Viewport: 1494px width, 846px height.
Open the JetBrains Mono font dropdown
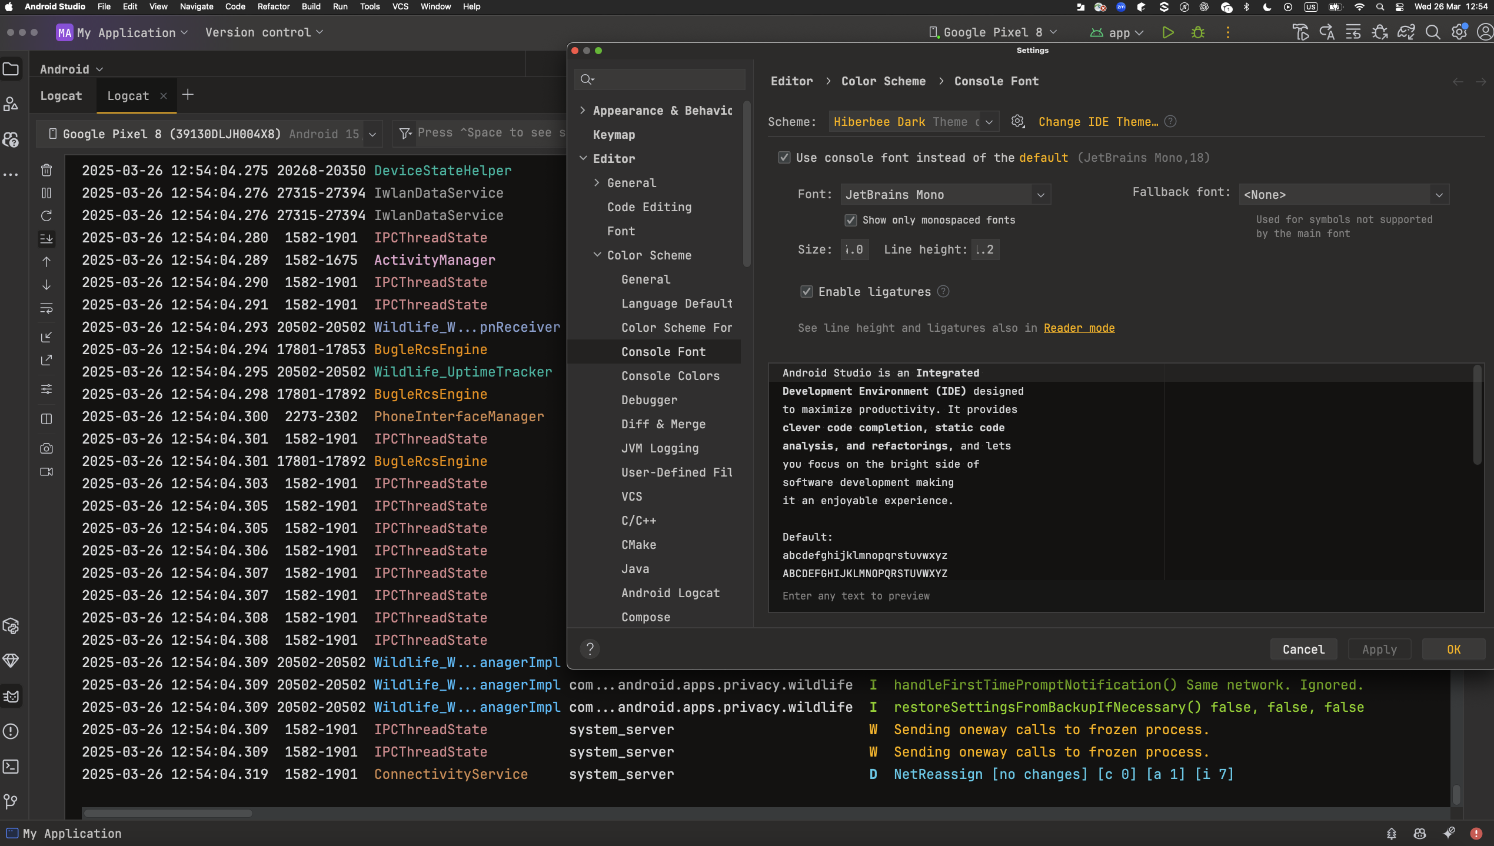945,195
